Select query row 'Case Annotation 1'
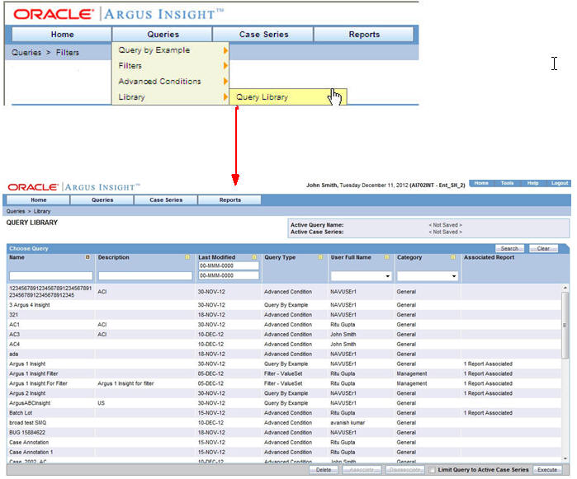This screenshot has width=577, height=479. coord(284,452)
